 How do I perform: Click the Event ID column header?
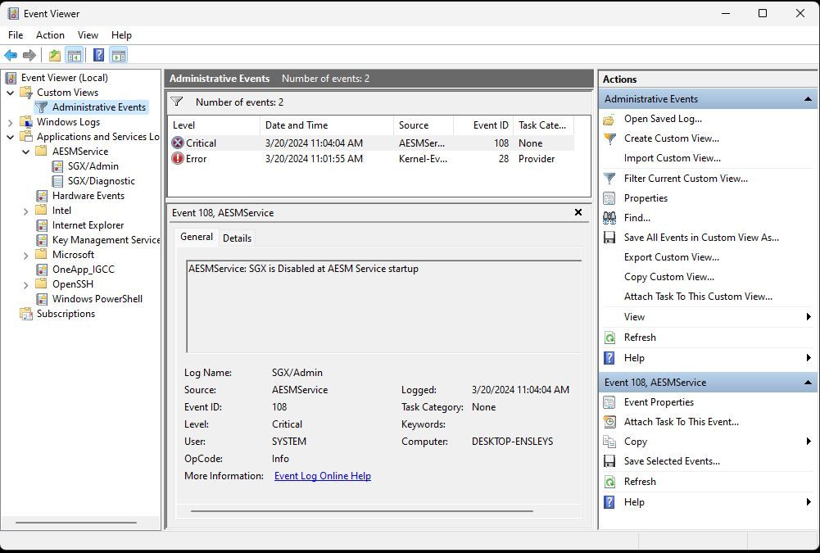[483, 125]
